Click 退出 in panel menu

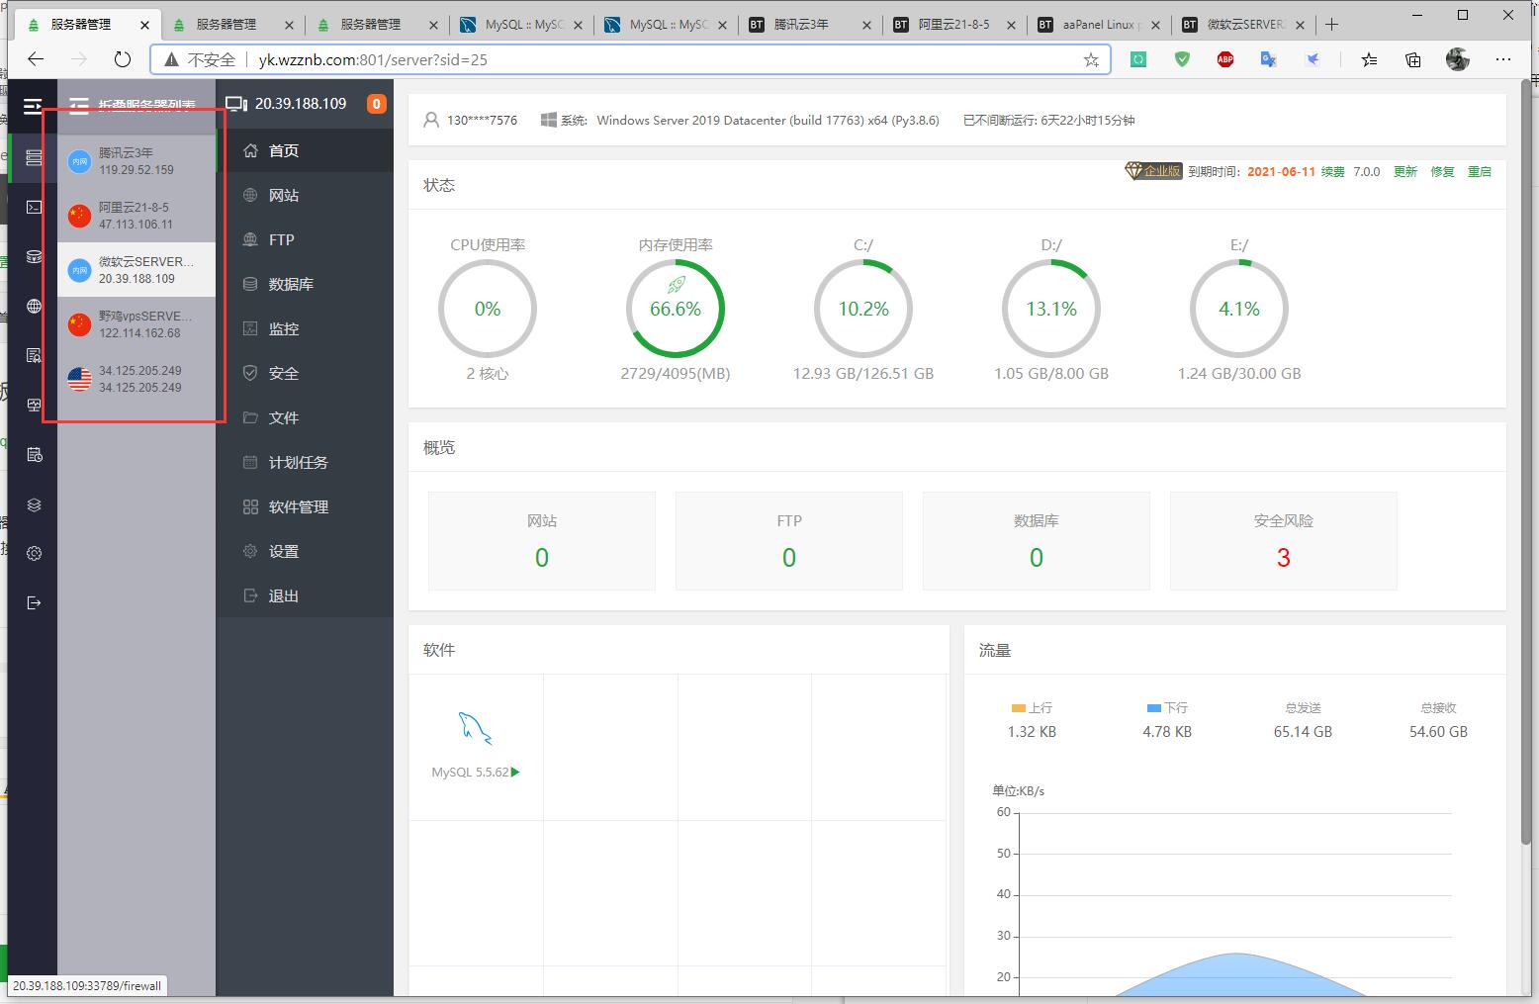(305, 595)
